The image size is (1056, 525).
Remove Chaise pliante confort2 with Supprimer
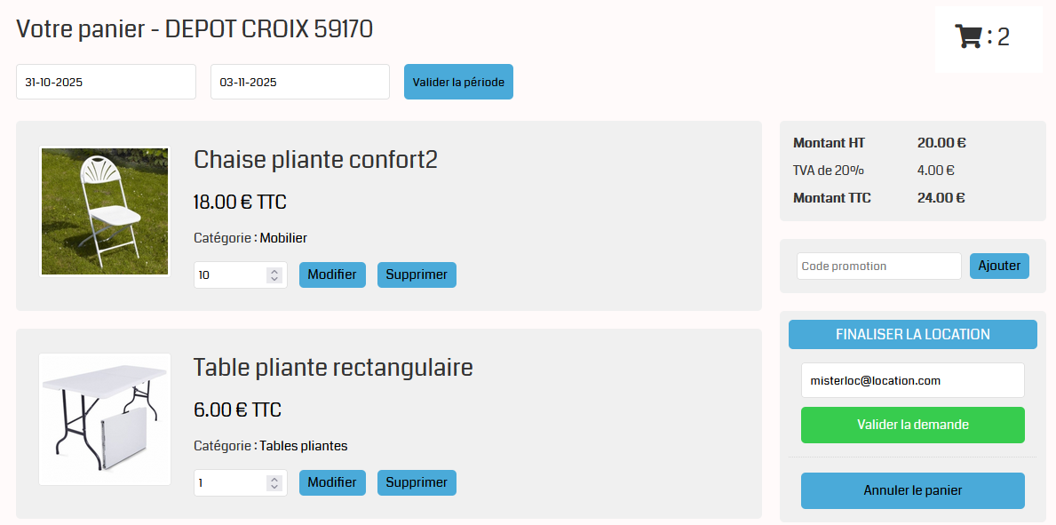click(x=417, y=274)
